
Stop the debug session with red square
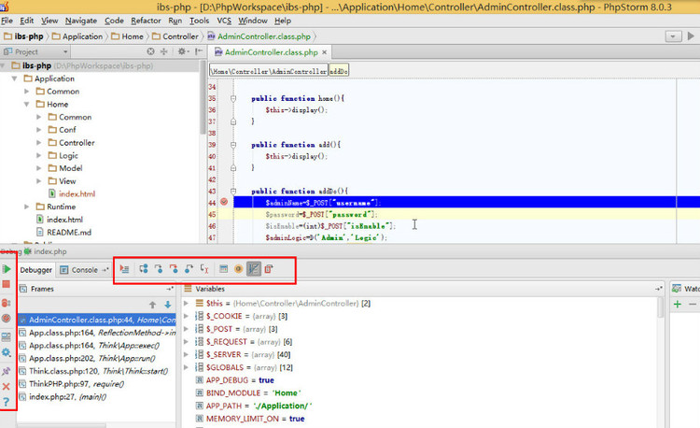click(7, 284)
